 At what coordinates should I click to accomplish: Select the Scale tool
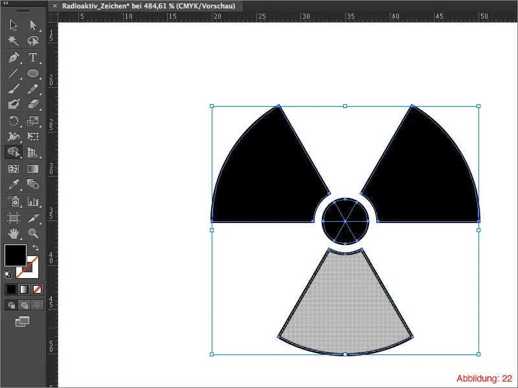[x=33, y=121]
